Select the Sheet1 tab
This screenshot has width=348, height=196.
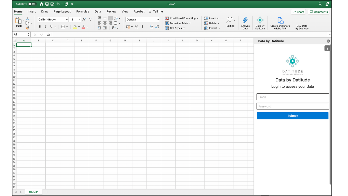pos(34,192)
